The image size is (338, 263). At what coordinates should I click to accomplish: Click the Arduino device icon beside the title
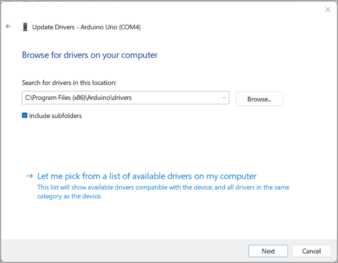pyautogui.click(x=25, y=27)
